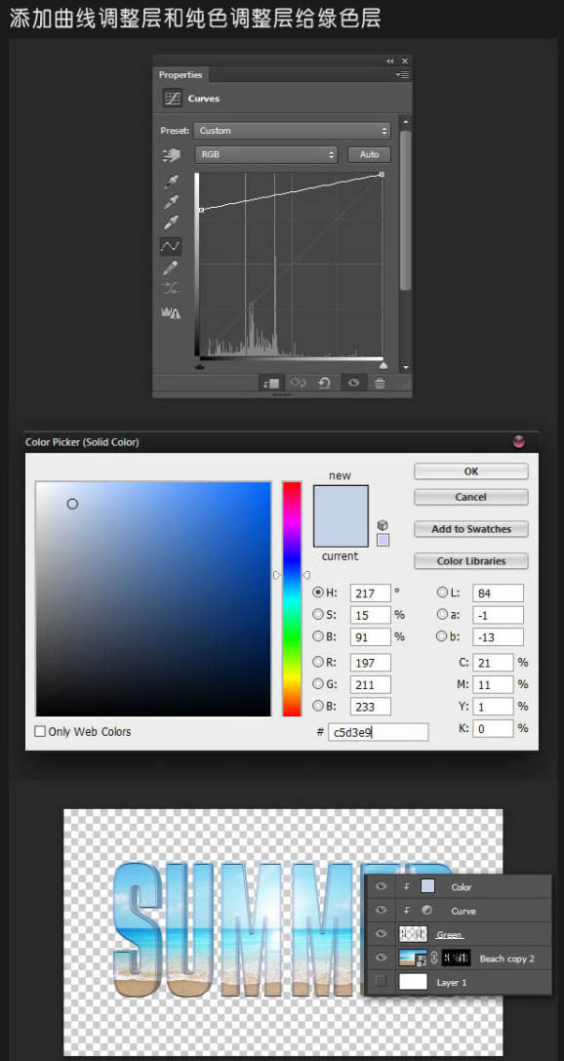Click the vertical hue spectrum slider

tap(292, 598)
